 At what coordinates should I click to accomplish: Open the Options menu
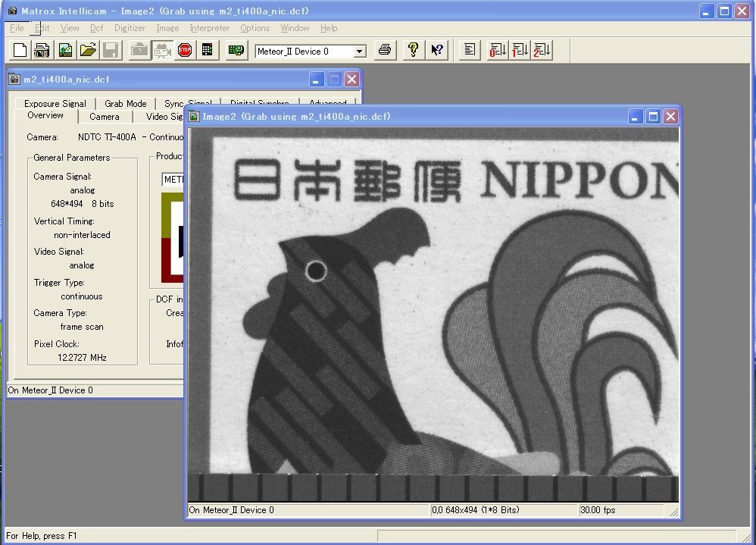coord(255,28)
